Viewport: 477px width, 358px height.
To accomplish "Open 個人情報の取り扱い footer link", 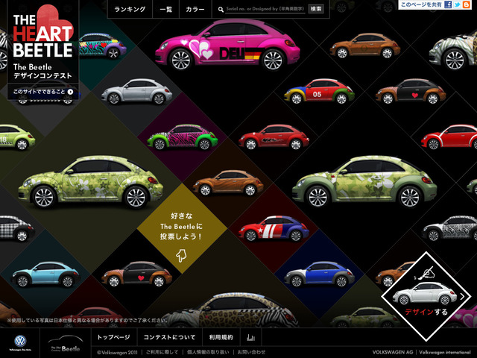I will pyautogui.click(x=208, y=352).
